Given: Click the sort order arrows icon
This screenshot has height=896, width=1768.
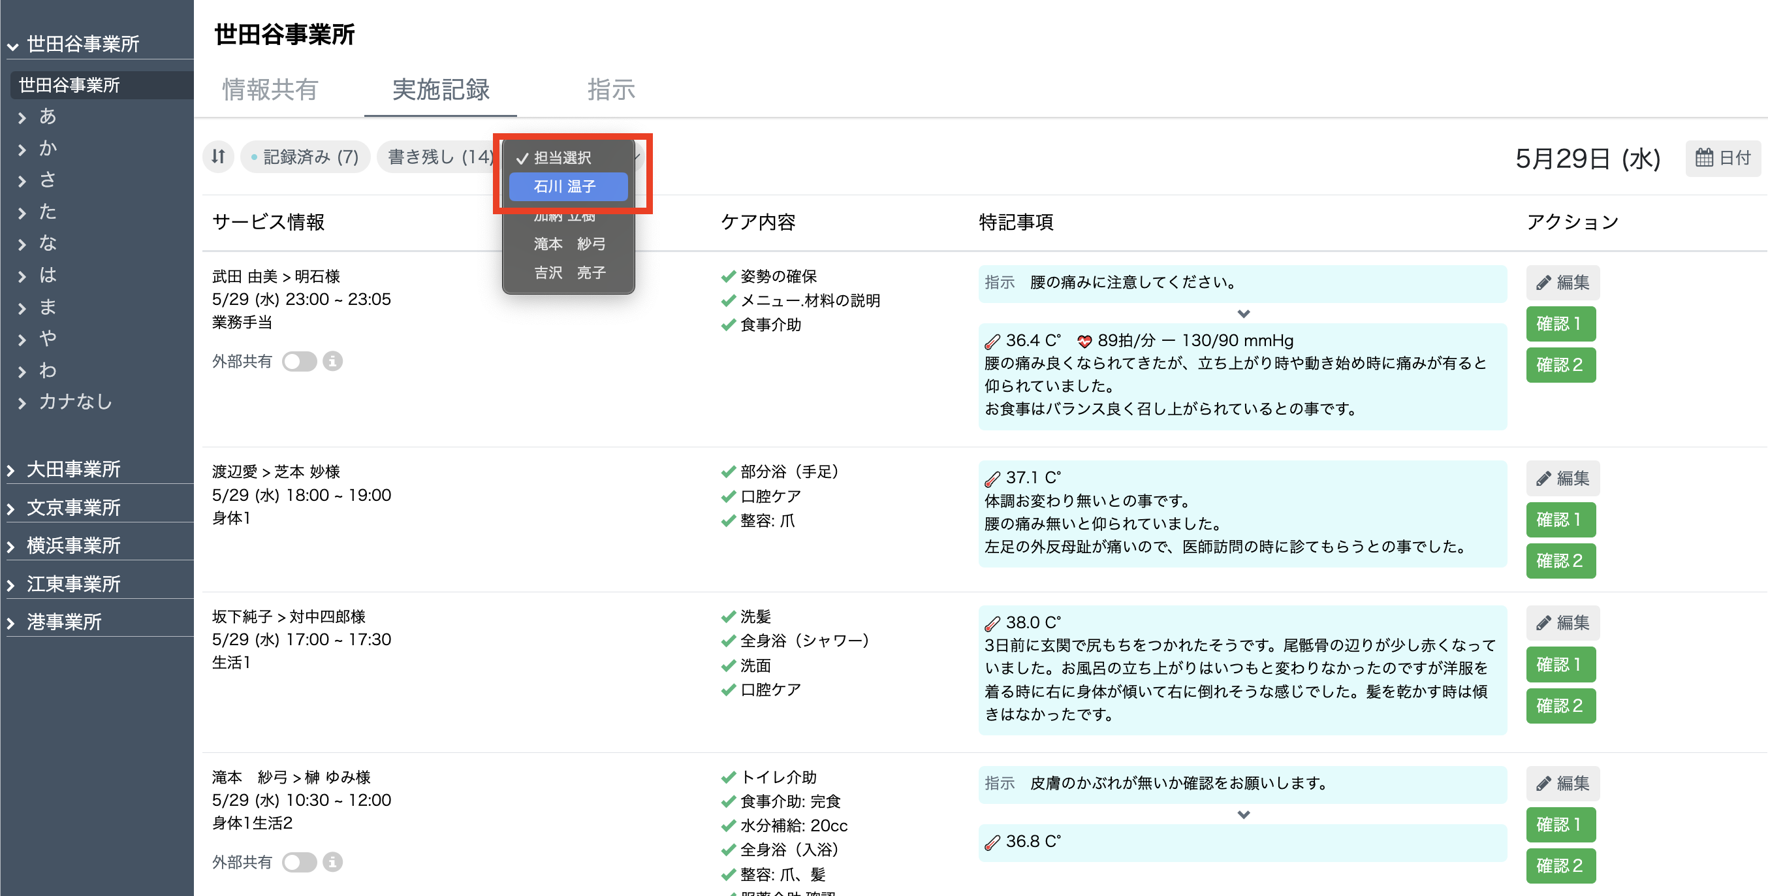Looking at the screenshot, I should pyautogui.click(x=218, y=157).
